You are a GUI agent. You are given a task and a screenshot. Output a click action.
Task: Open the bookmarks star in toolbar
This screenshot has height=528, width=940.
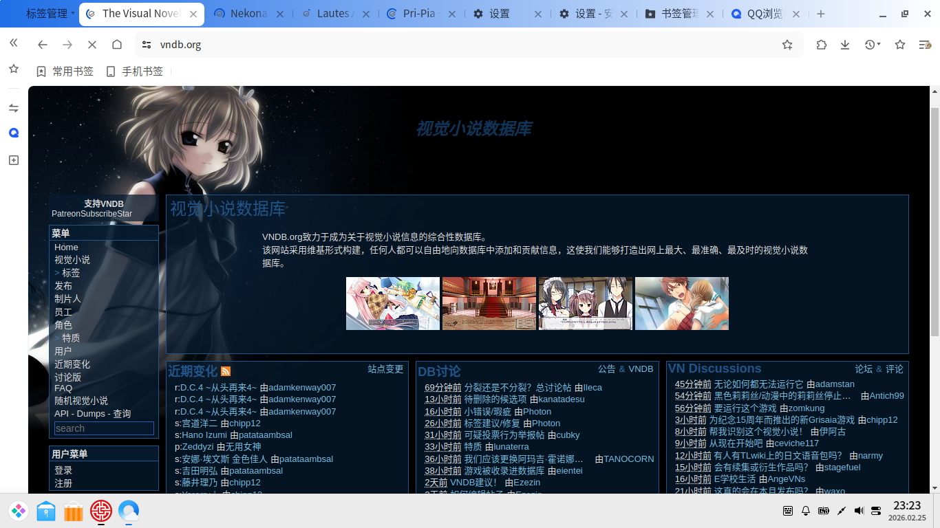(900, 45)
